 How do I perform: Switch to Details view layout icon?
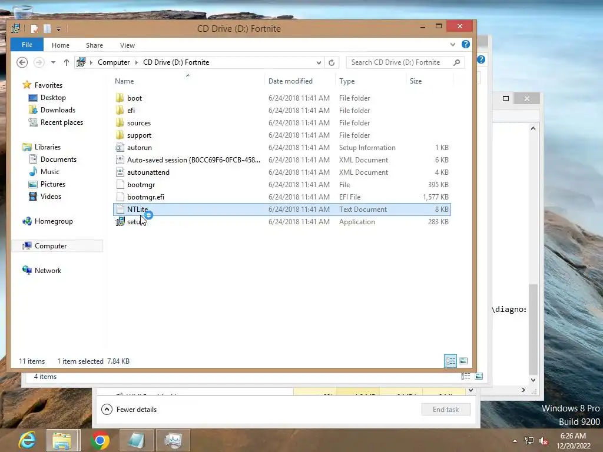tap(450, 361)
